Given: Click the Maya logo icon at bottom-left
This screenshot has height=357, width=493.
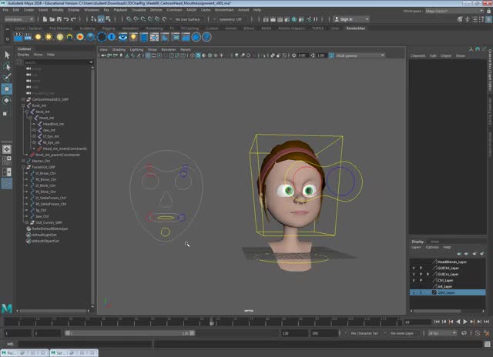Looking at the screenshot, I should [7, 308].
